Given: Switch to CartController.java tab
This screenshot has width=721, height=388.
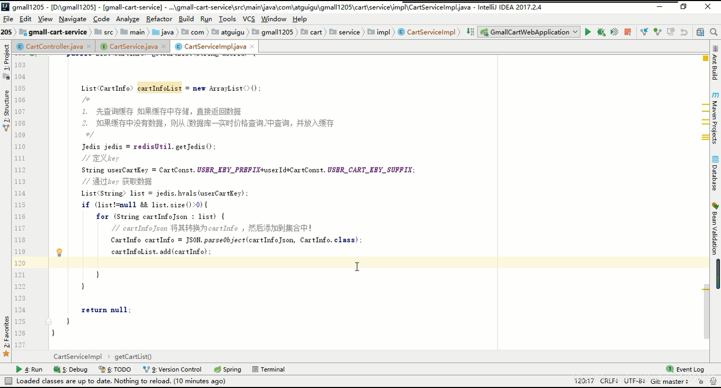Looking at the screenshot, I should click(54, 46).
